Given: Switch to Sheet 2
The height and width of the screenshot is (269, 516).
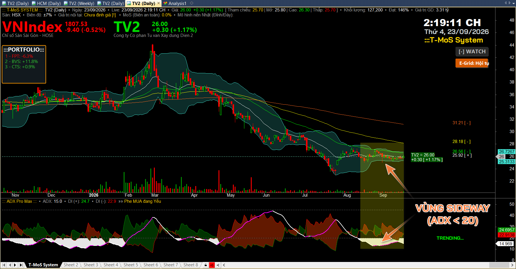Looking at the screenshot, I should (71, 265).
